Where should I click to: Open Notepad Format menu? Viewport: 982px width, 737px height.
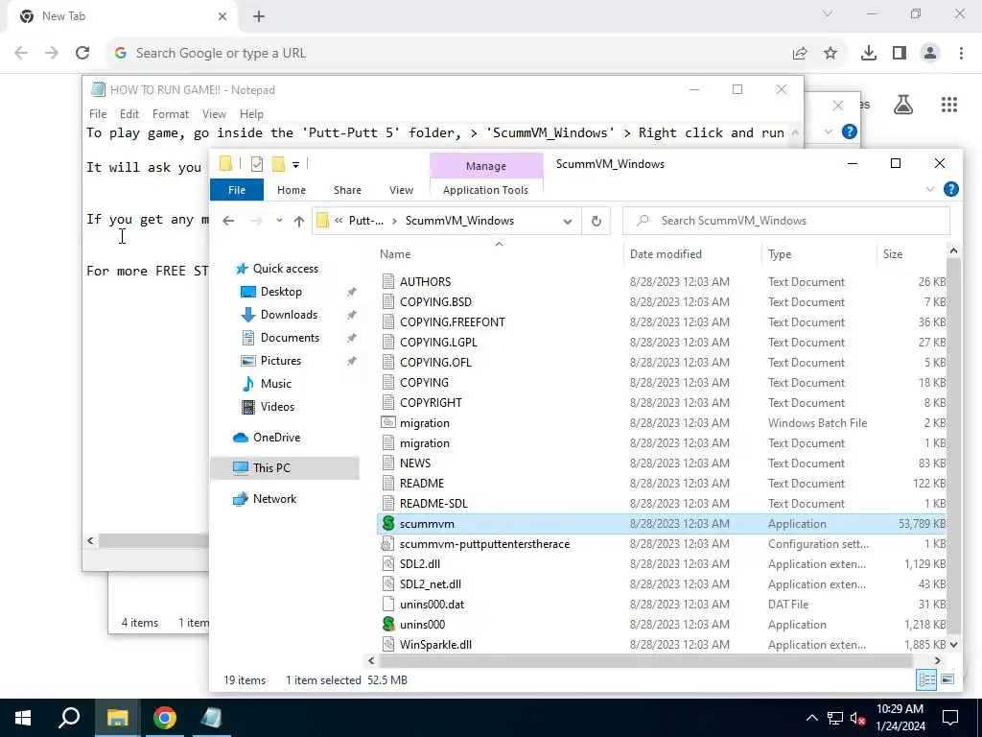[x=171, y=113]
